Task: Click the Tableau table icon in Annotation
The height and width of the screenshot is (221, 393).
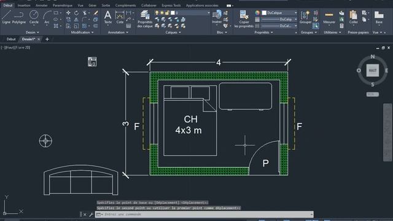Action: [128, 26]
